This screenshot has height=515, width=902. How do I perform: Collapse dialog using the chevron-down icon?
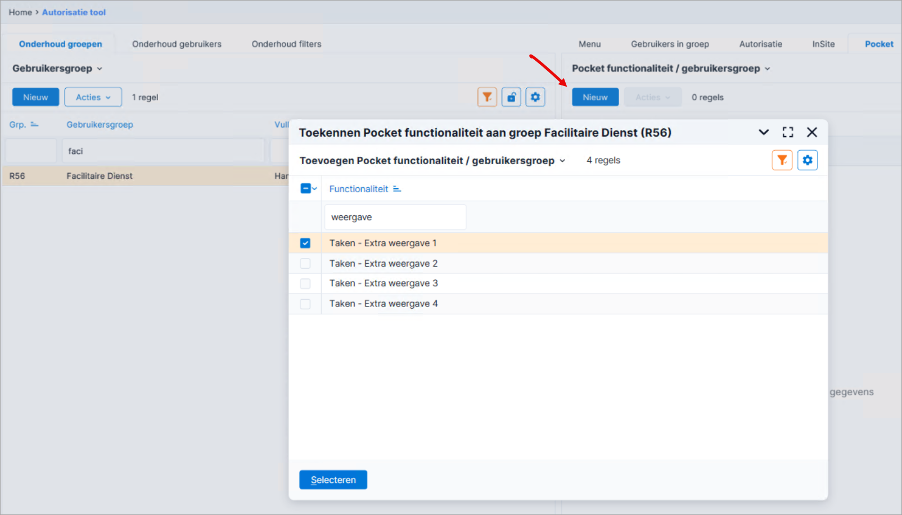(x=764, y=132)
